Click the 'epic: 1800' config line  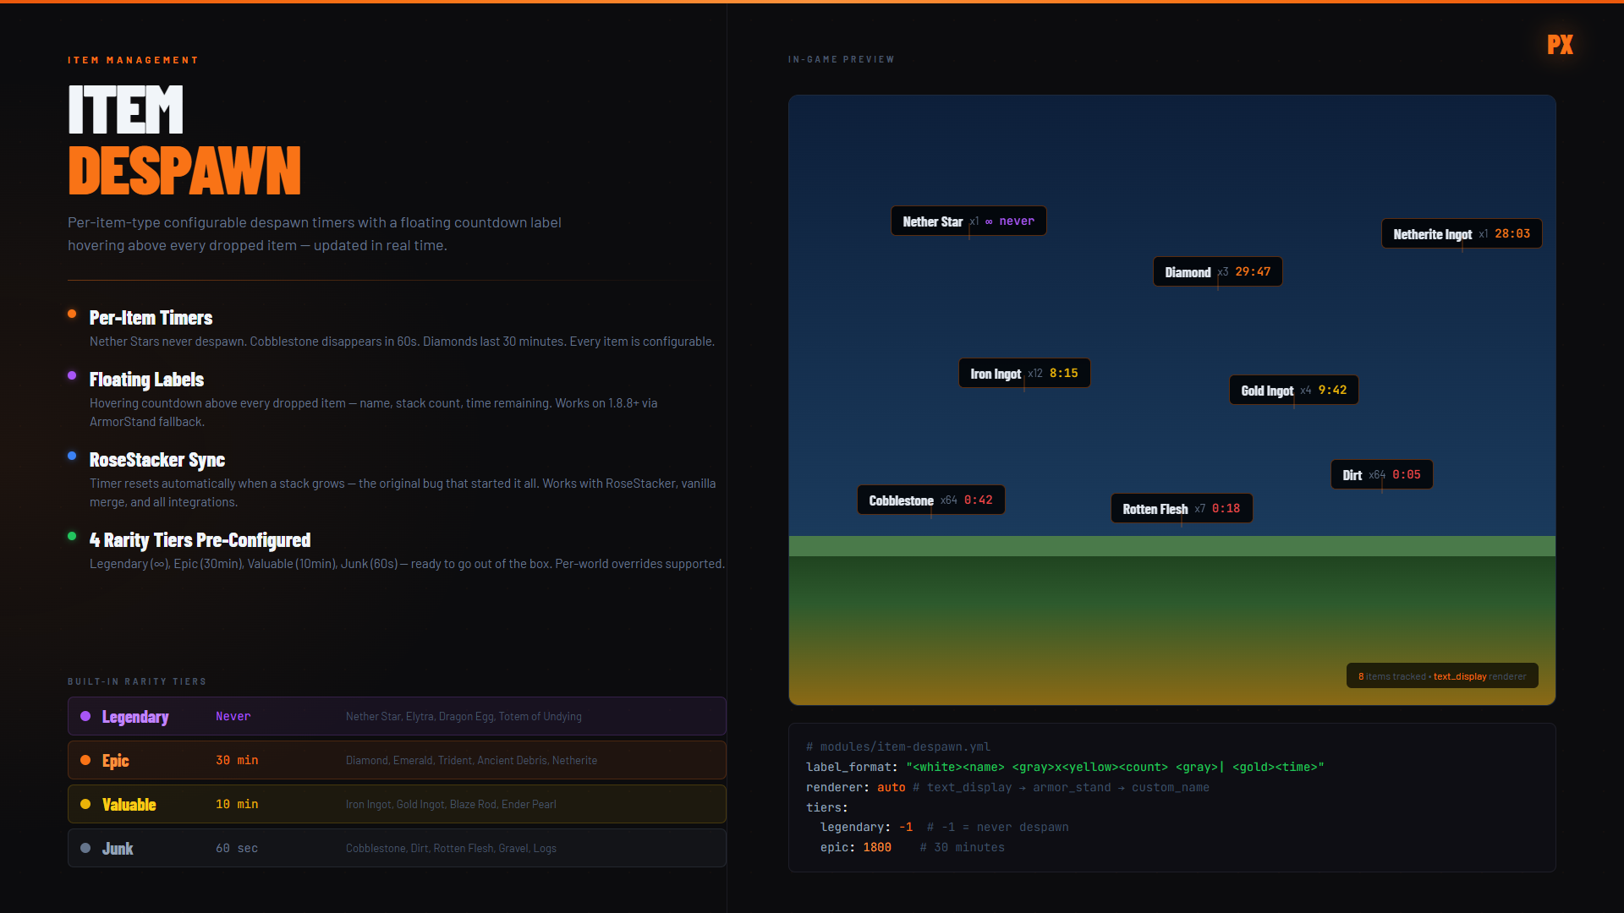912,847
